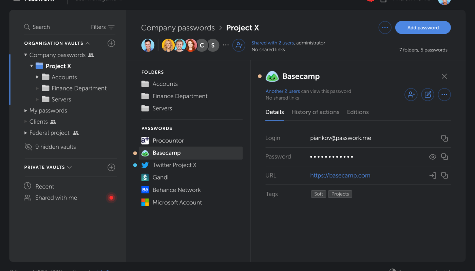The image size is (475, 271).
Task: Share Basecamp password with user
Action: [411, 95]
